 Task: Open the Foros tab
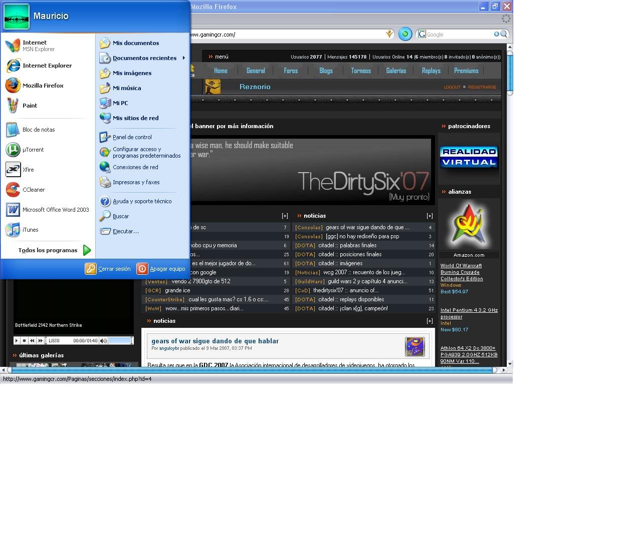[x=291, y=71]
